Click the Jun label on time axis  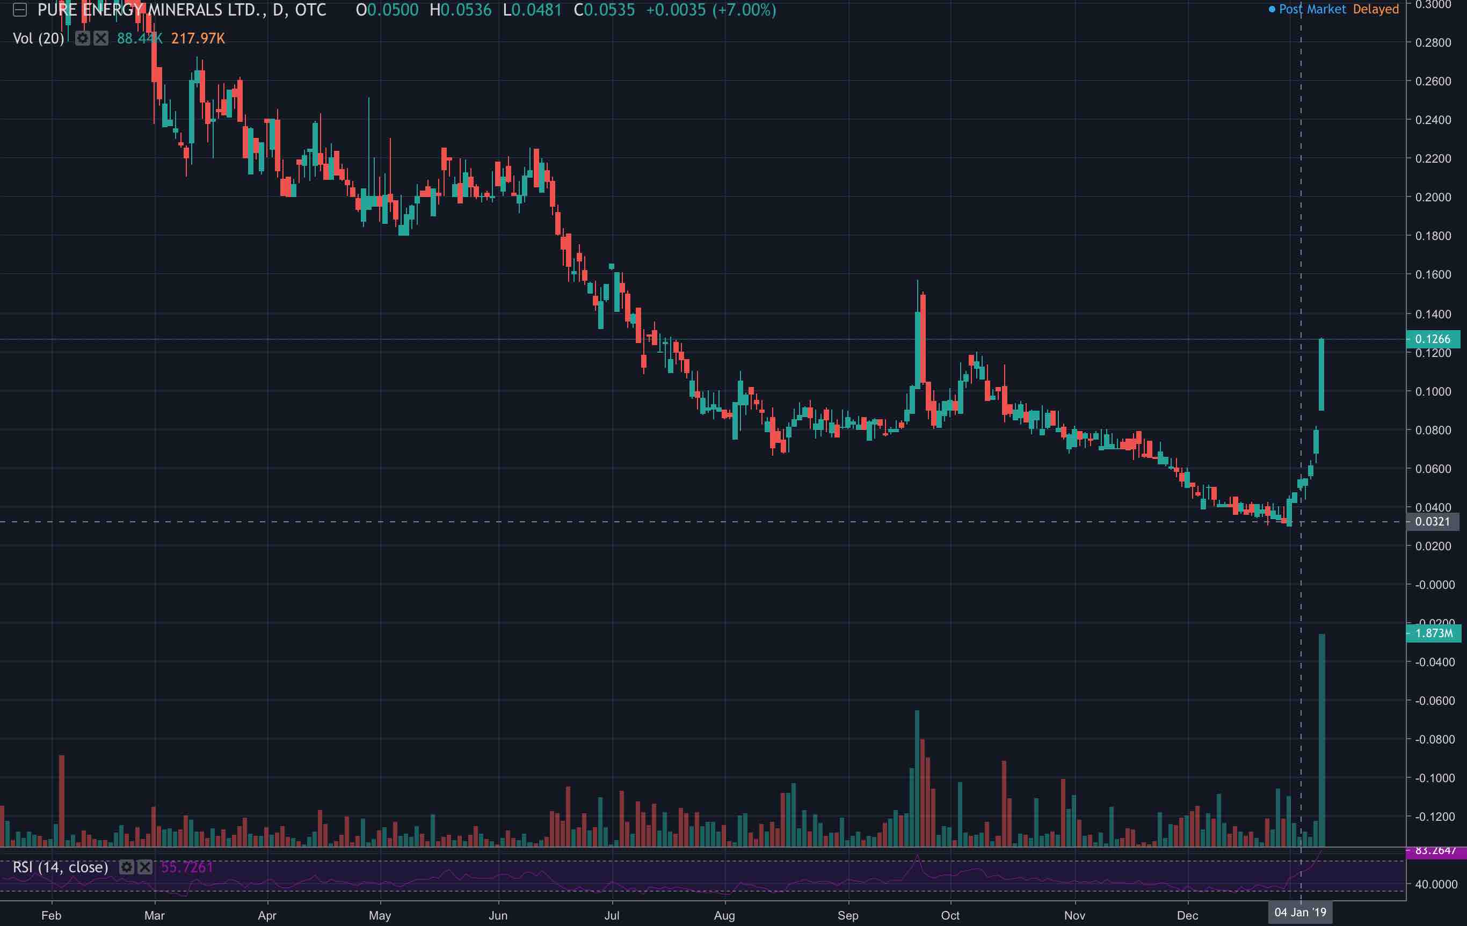coord(498,915)
